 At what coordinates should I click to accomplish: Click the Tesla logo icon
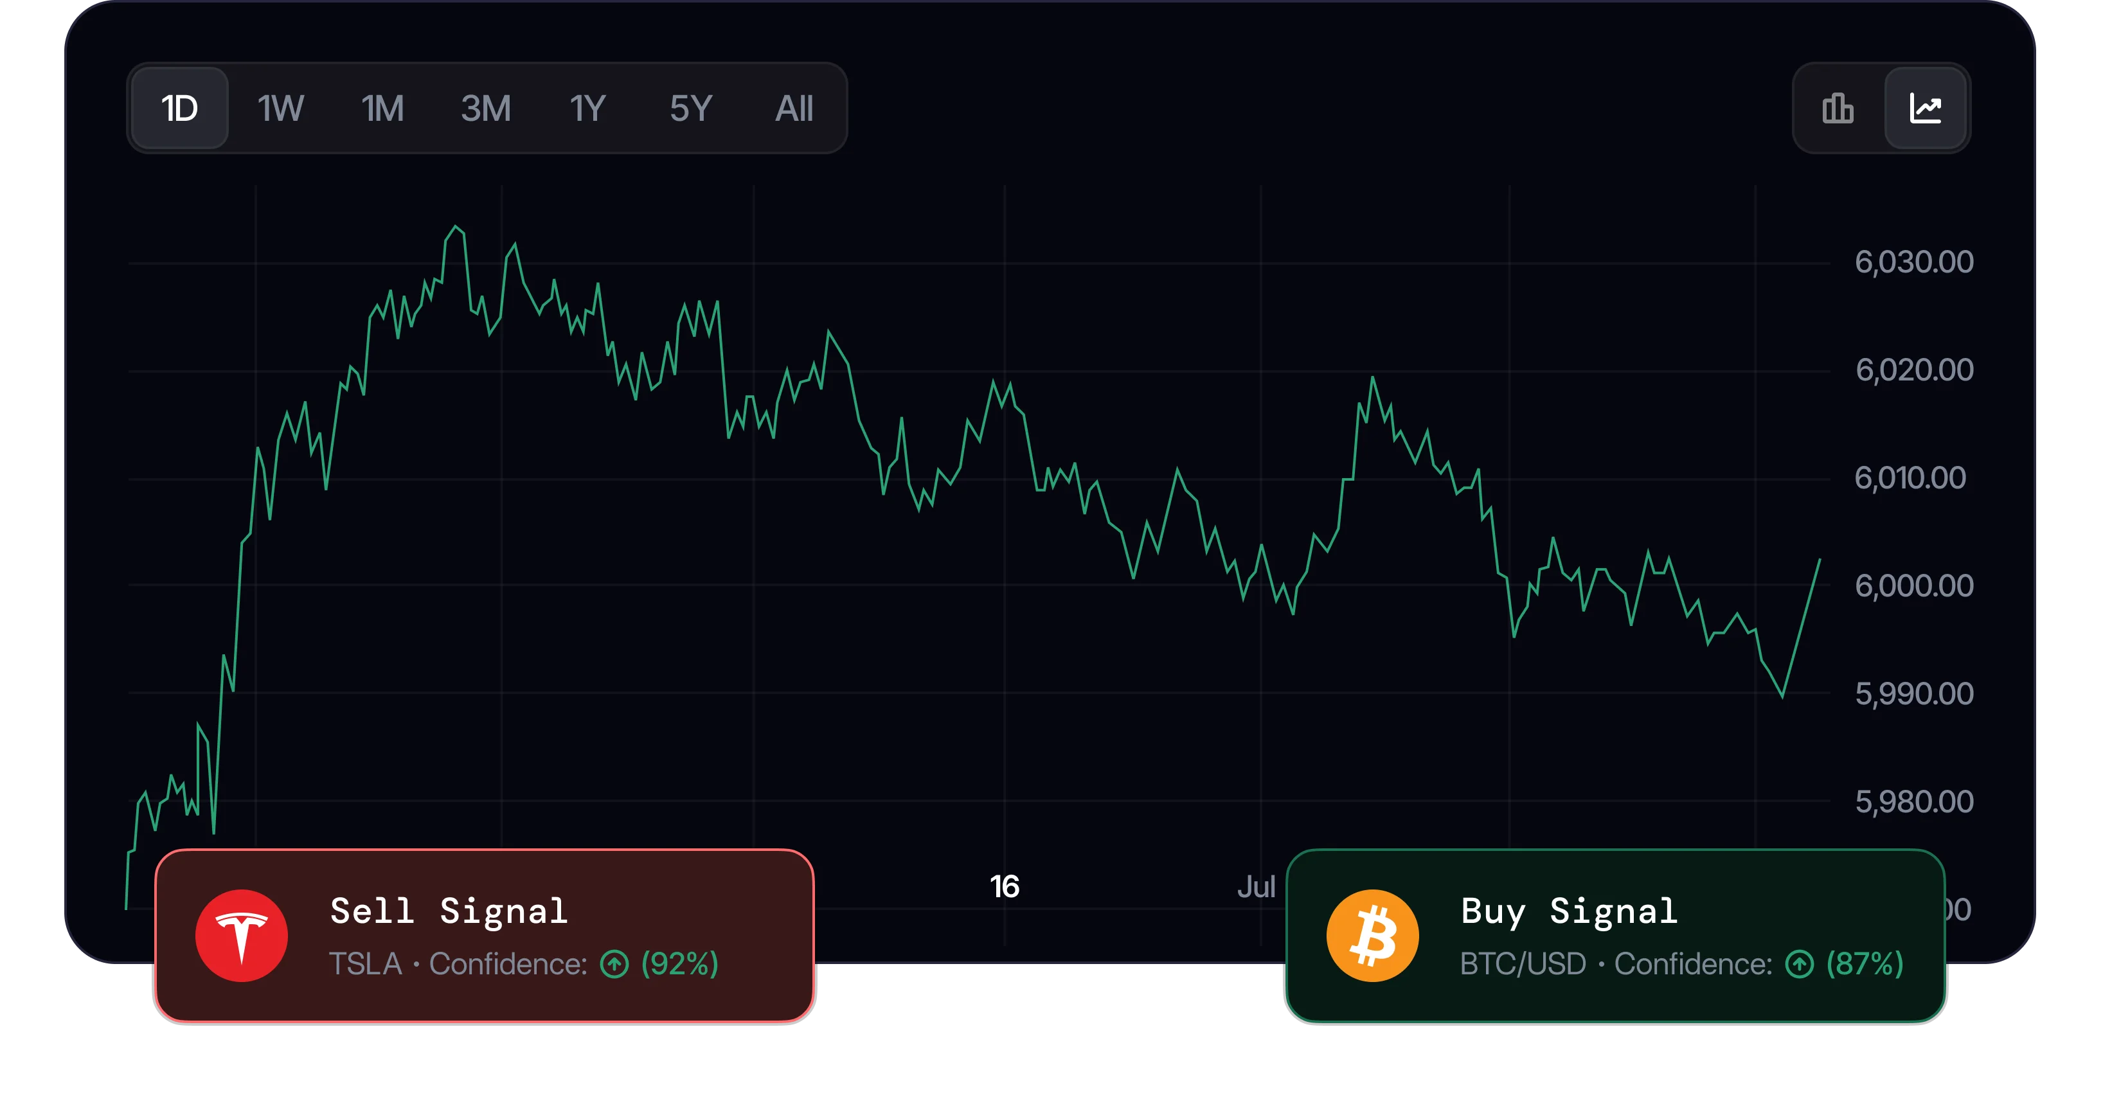[242, 935]
